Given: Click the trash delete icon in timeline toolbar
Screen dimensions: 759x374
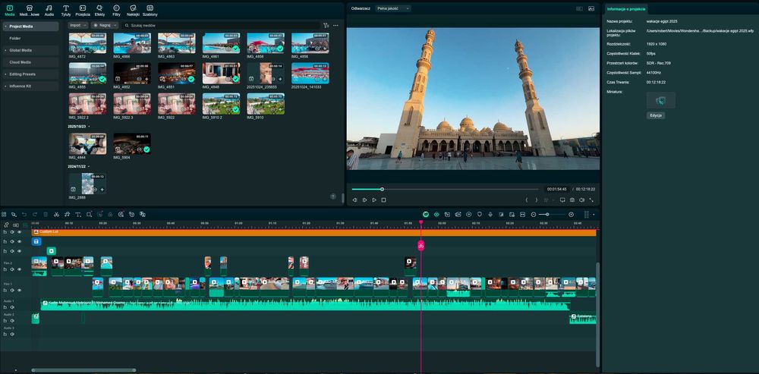Looking at the screenshot, I should [x=46, y=215].
